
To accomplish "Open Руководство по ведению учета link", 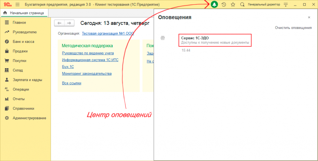I will tap(88, 53).
